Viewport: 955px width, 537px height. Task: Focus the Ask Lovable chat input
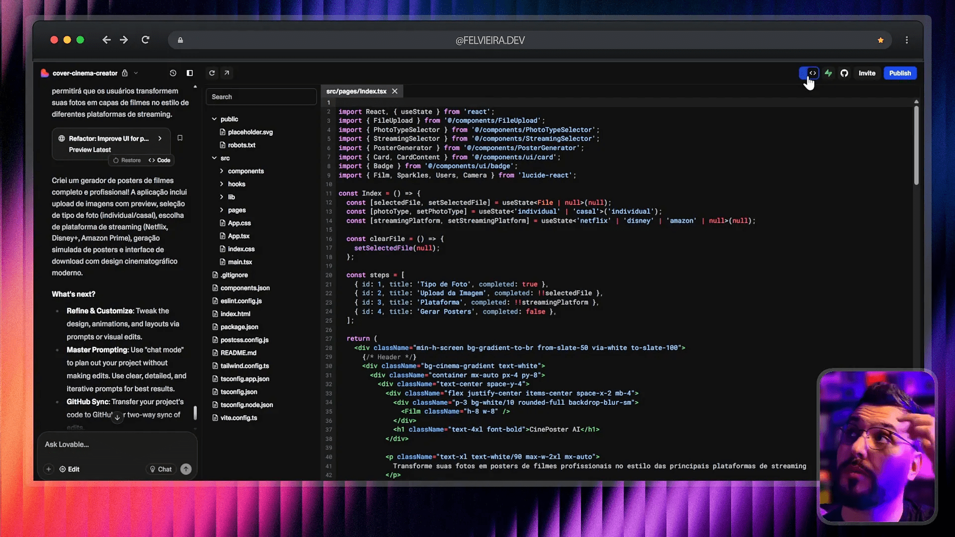tap(117, 445)
